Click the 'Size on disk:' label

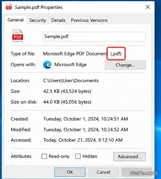(x=24, y=102)
